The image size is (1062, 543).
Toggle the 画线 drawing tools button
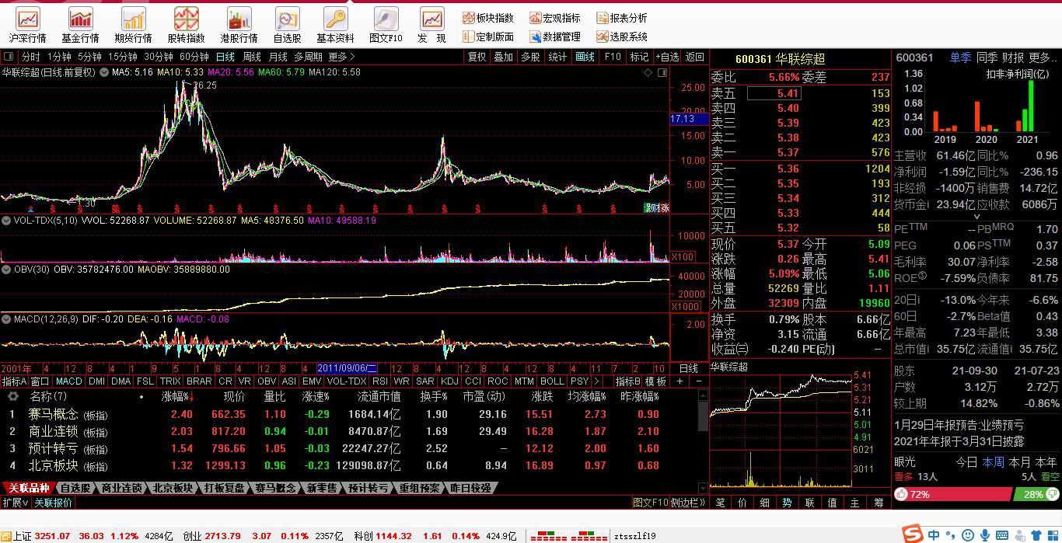point(585,57)
